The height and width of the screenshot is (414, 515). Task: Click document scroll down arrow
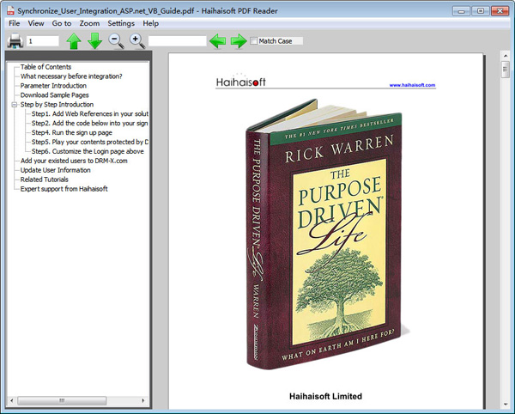[506, 404]
